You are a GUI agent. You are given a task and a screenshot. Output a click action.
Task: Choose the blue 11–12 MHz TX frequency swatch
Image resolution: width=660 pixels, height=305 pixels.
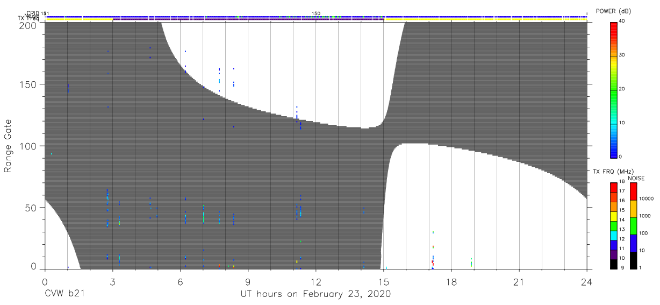(x=613, y=245)
